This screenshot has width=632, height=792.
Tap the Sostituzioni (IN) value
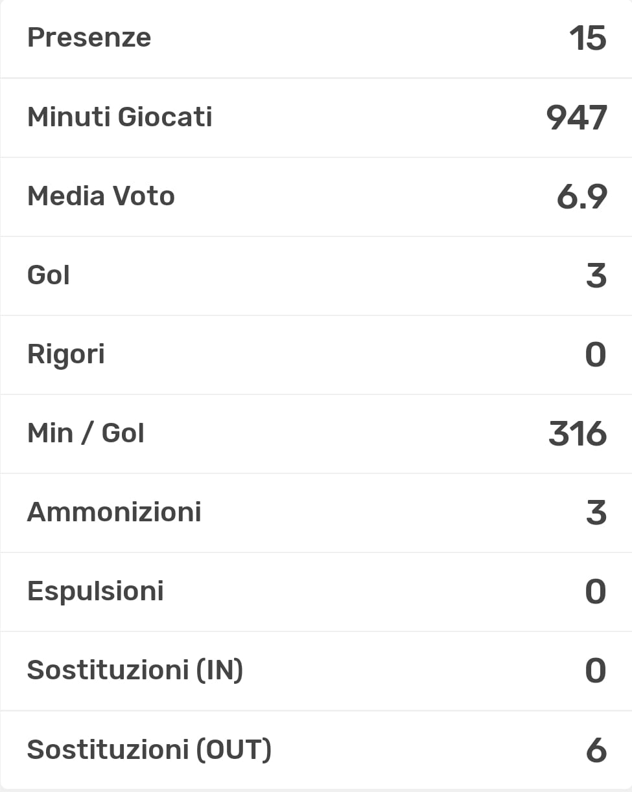pos(596,671)
